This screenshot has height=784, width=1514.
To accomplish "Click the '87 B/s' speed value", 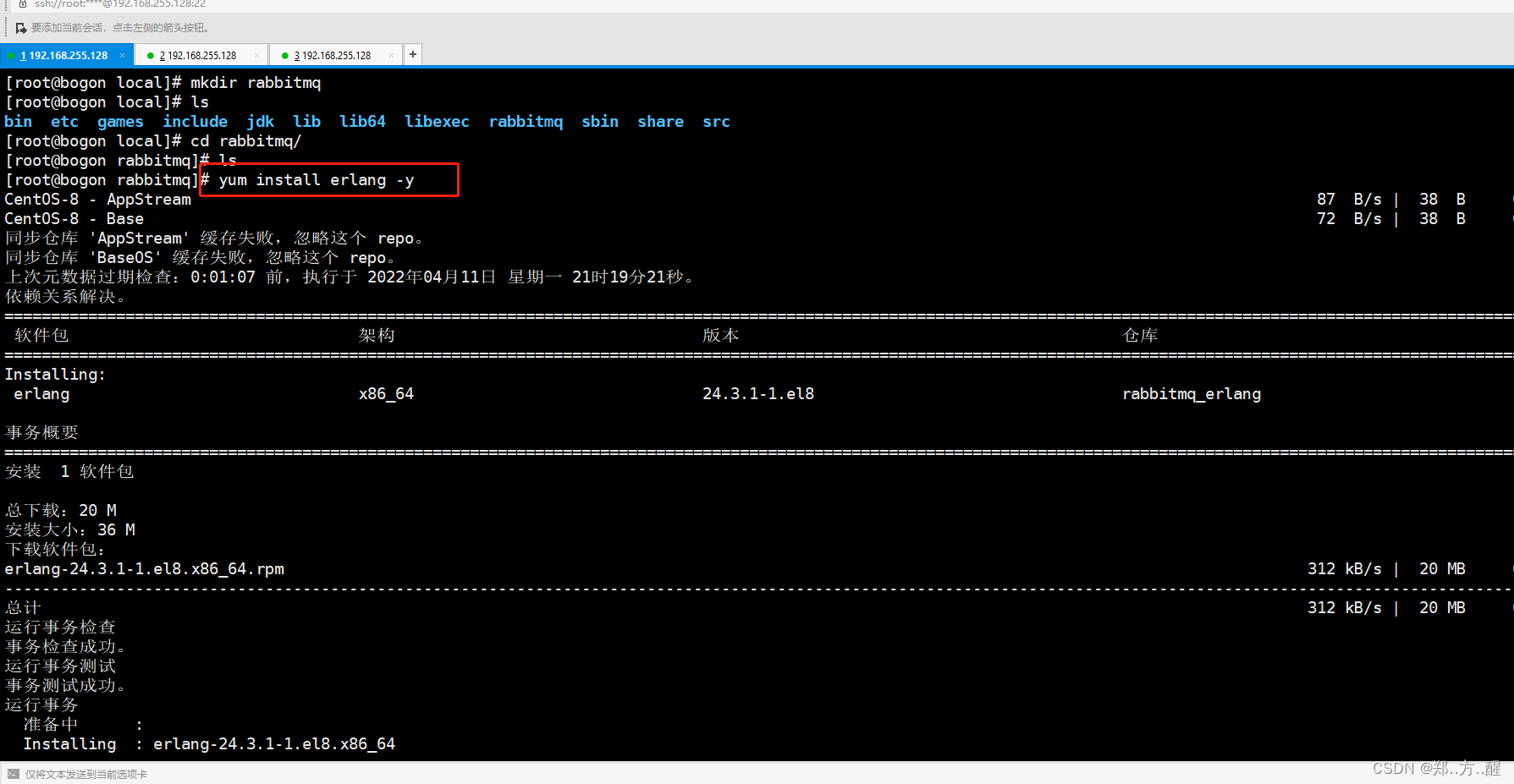I will pyautogui.click(x=1349, y=200).
